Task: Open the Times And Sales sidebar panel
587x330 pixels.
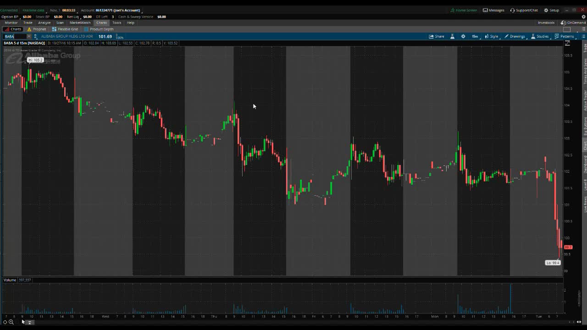Action: click(585, 71)
